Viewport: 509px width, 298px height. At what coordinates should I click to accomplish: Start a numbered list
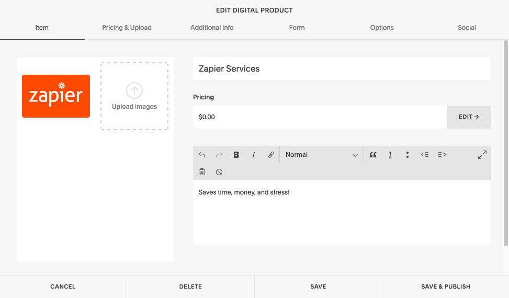(x=390, y=155)
